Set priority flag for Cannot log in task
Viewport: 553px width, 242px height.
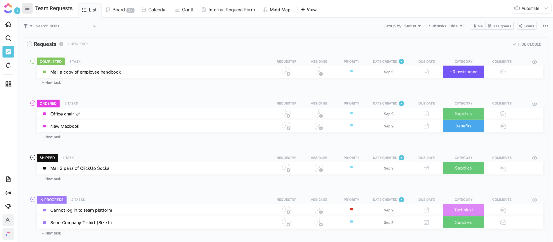[x=351, y=210]
